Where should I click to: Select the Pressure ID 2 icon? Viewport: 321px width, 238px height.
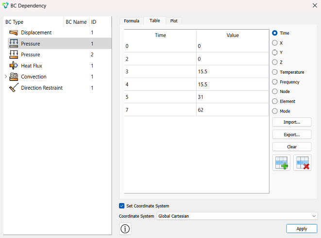click(14, 55)
